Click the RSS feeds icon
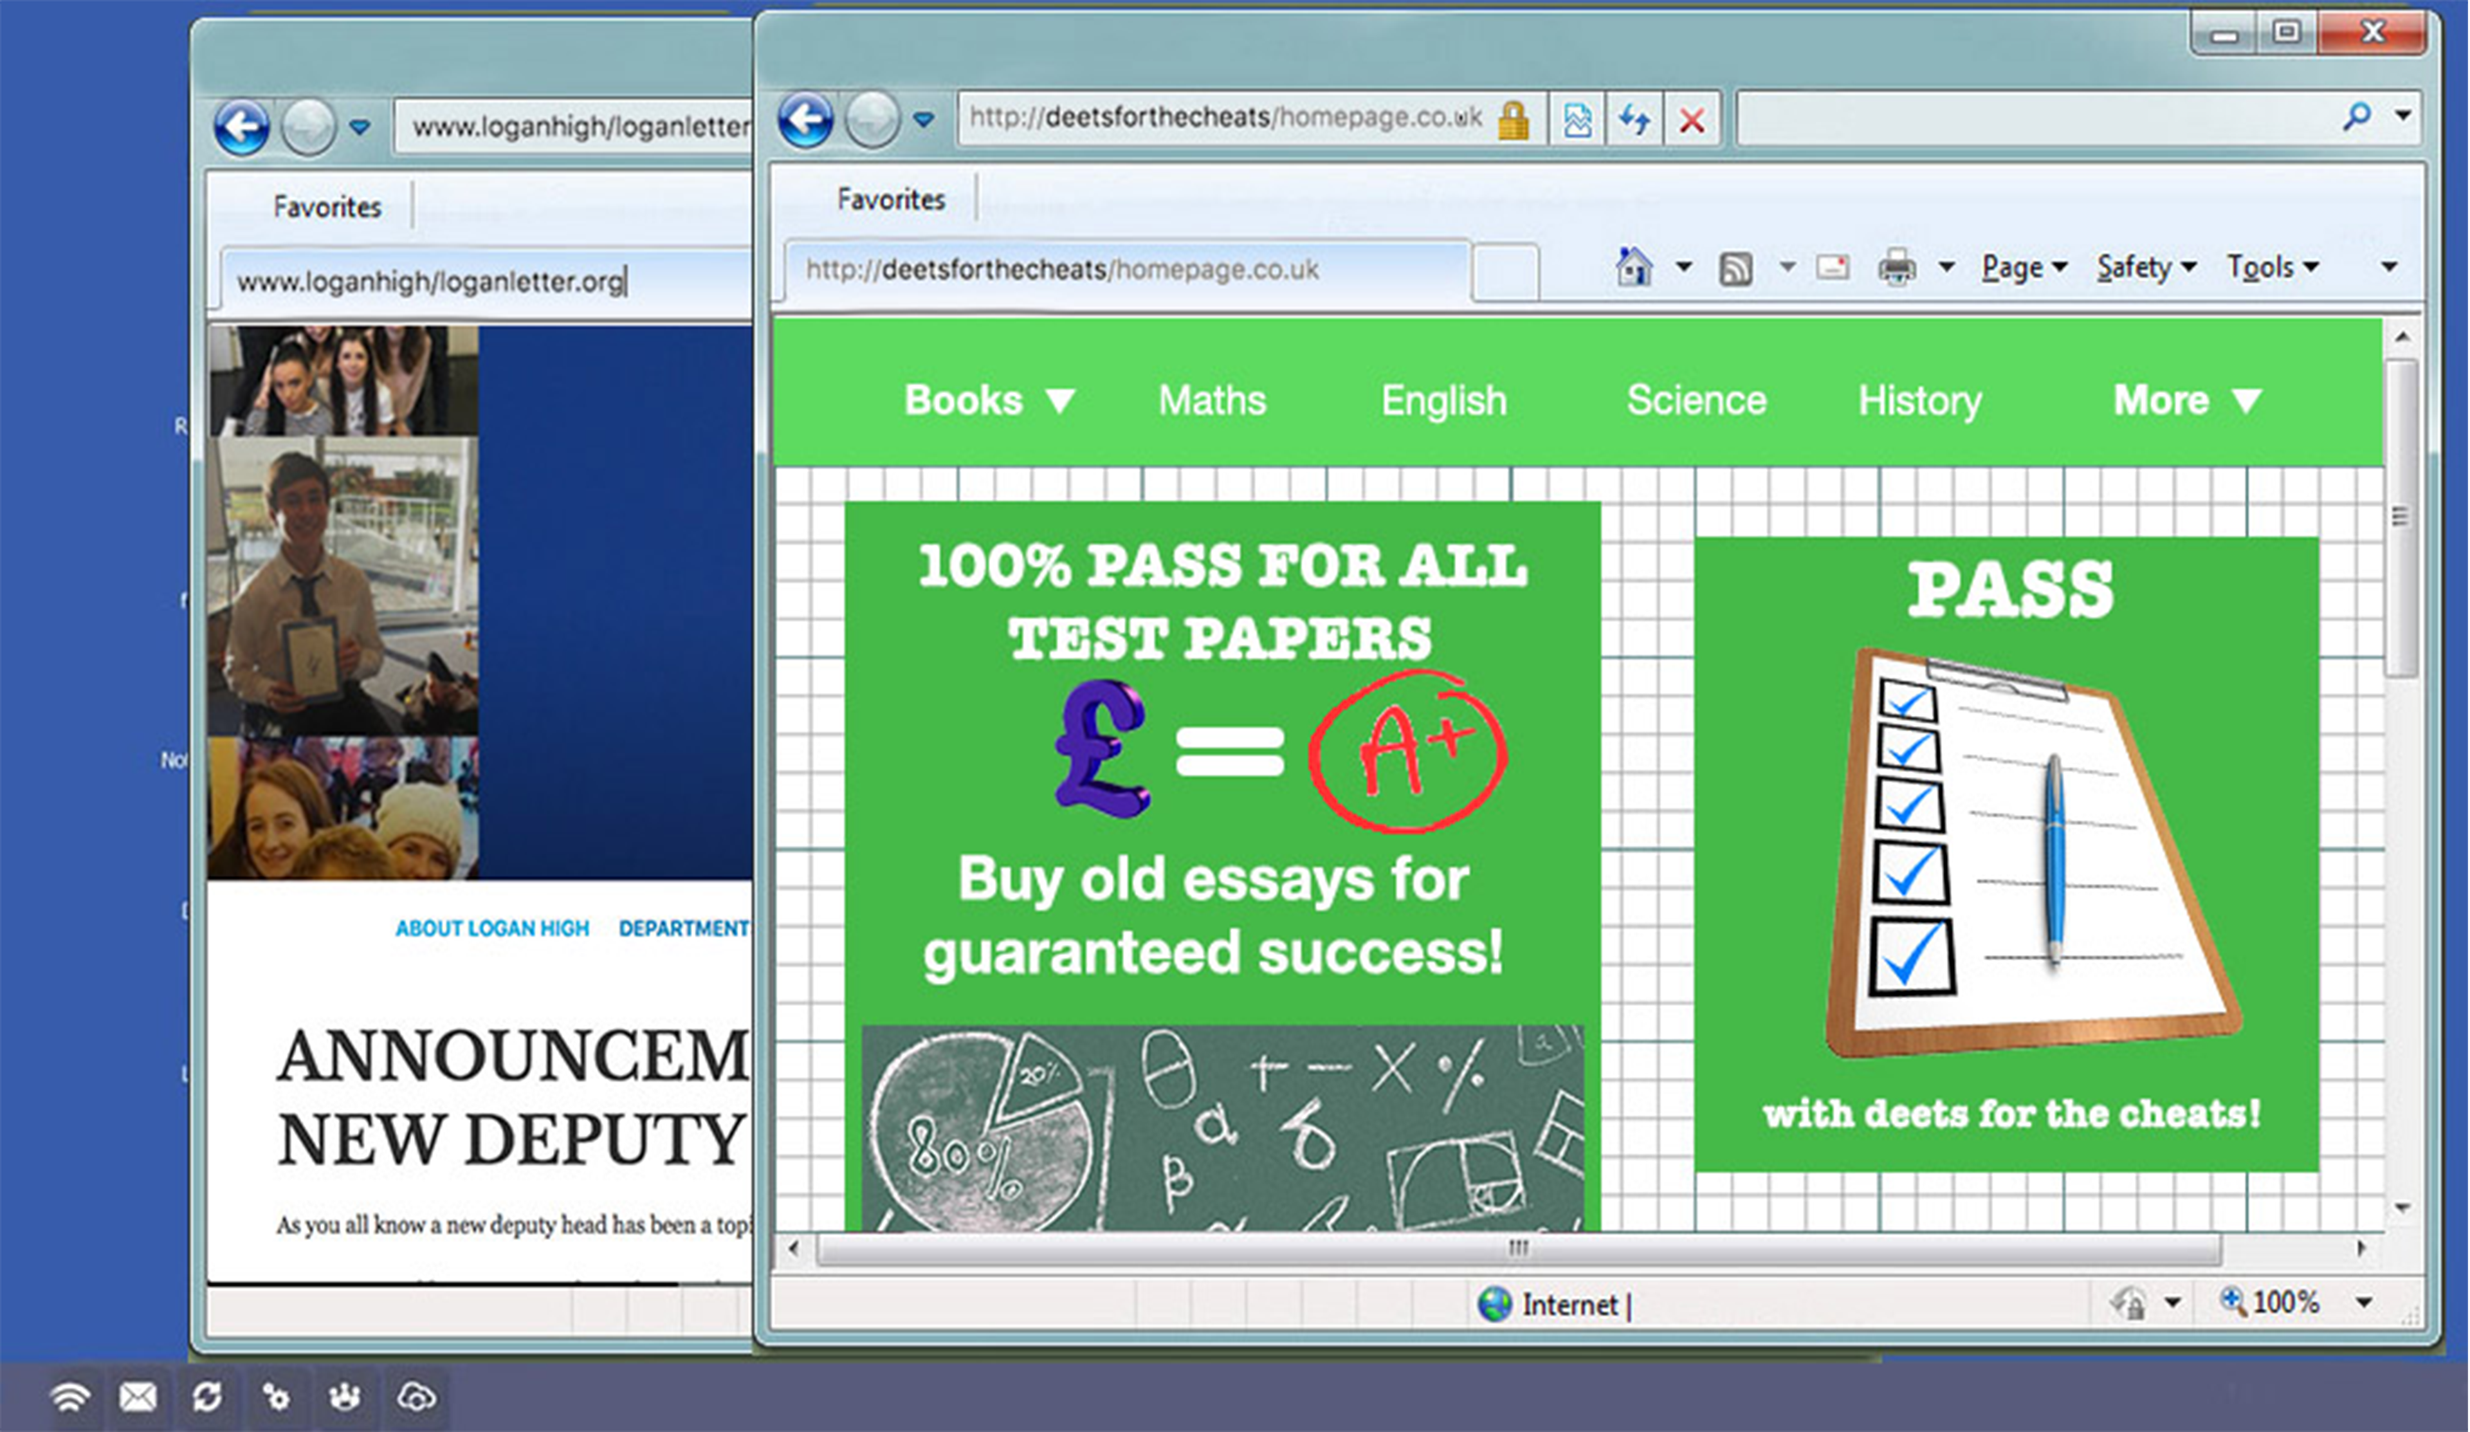 (1736, 268)
